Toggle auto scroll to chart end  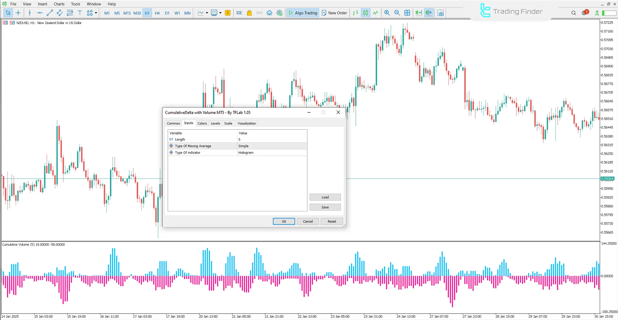coord(418,13)
